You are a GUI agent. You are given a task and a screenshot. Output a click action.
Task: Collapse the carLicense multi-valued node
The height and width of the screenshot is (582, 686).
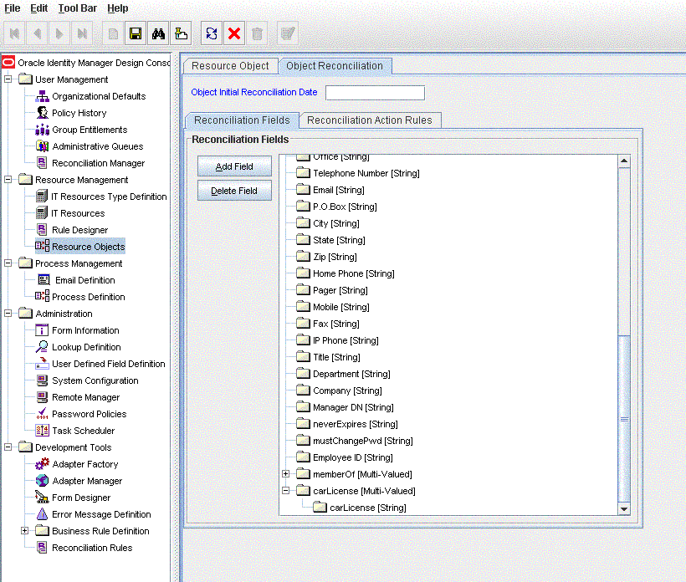[286, 491]
